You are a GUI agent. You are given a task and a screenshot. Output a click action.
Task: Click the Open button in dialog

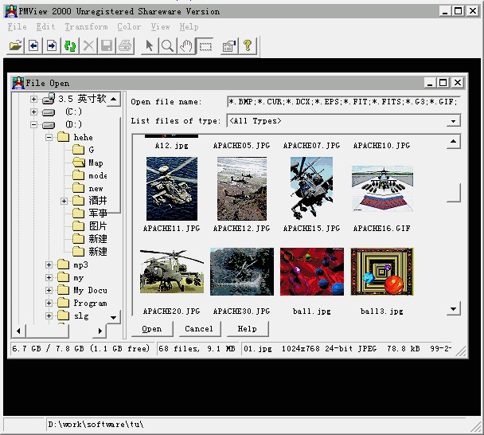tap(151, 329)
